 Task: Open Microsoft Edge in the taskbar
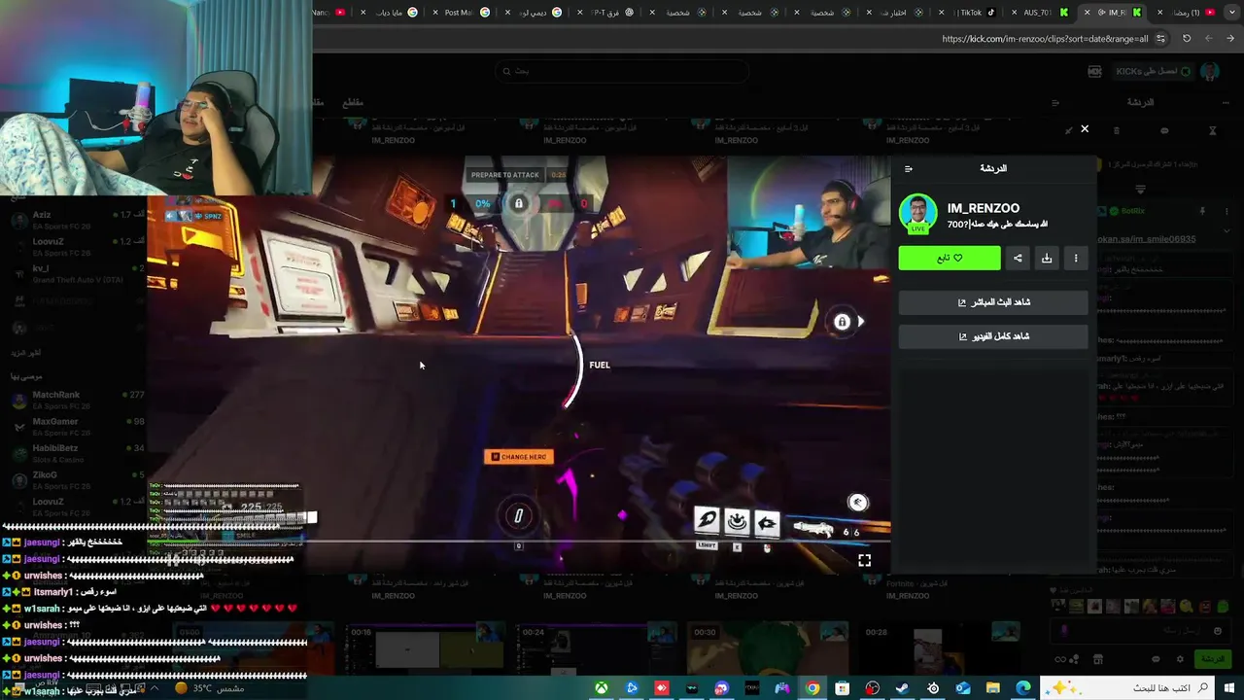pyautogui.click(x=1023, y=688)
